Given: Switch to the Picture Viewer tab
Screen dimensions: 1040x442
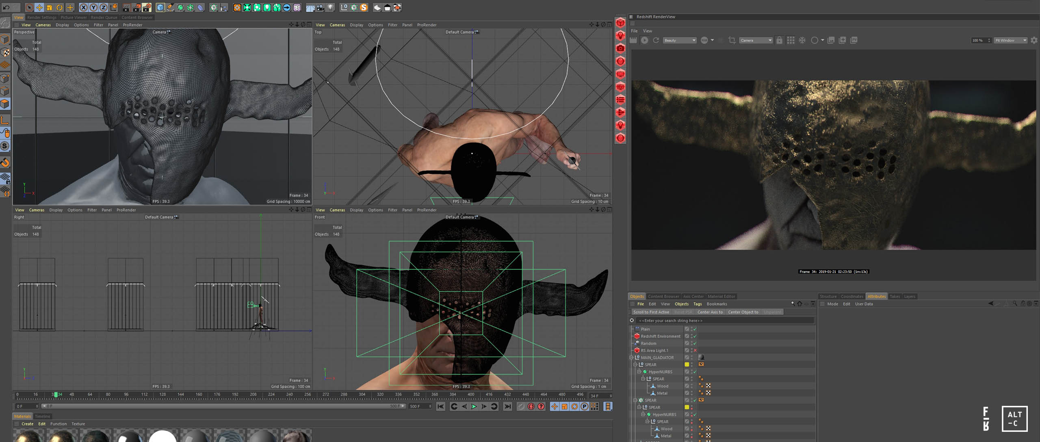Looking at the screenshot, I should point(74,17).
